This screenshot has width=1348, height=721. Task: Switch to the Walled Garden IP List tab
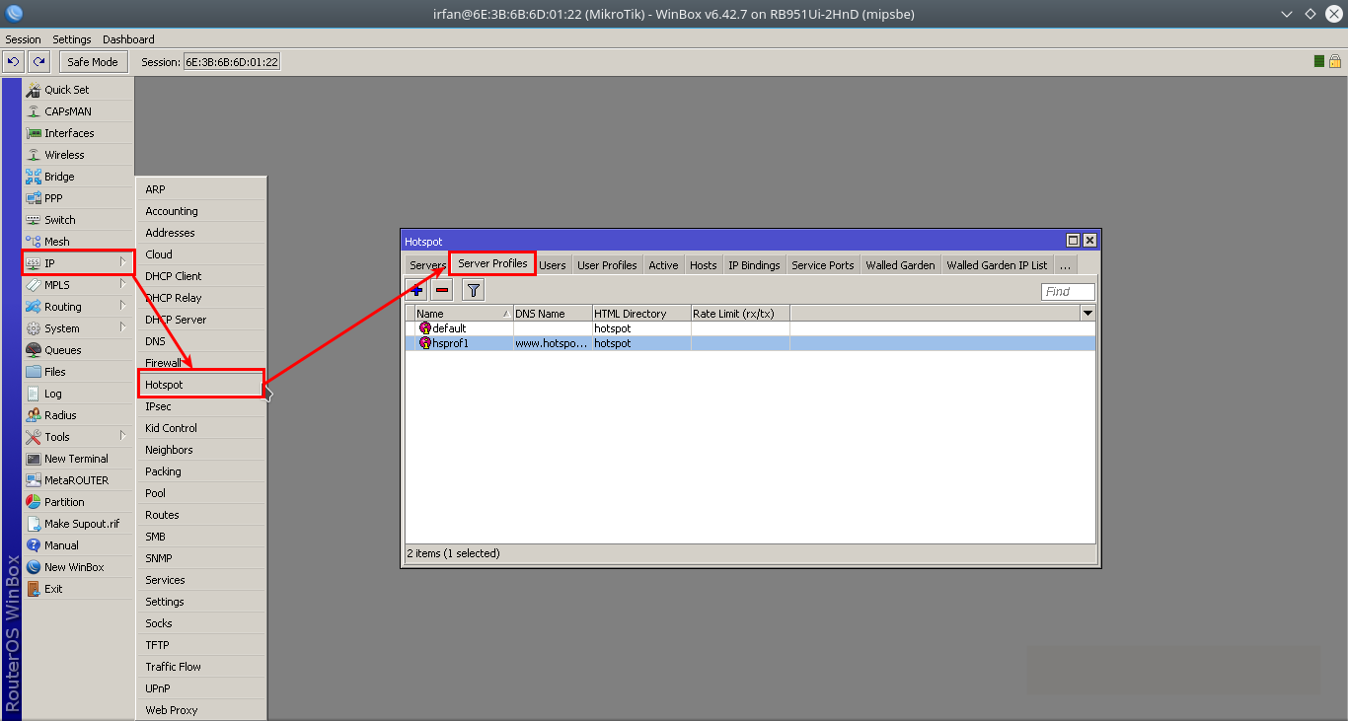[997, 265]
